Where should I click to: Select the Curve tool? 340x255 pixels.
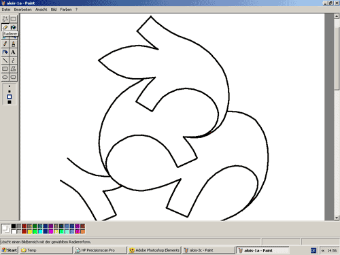[x=14, y=61]
